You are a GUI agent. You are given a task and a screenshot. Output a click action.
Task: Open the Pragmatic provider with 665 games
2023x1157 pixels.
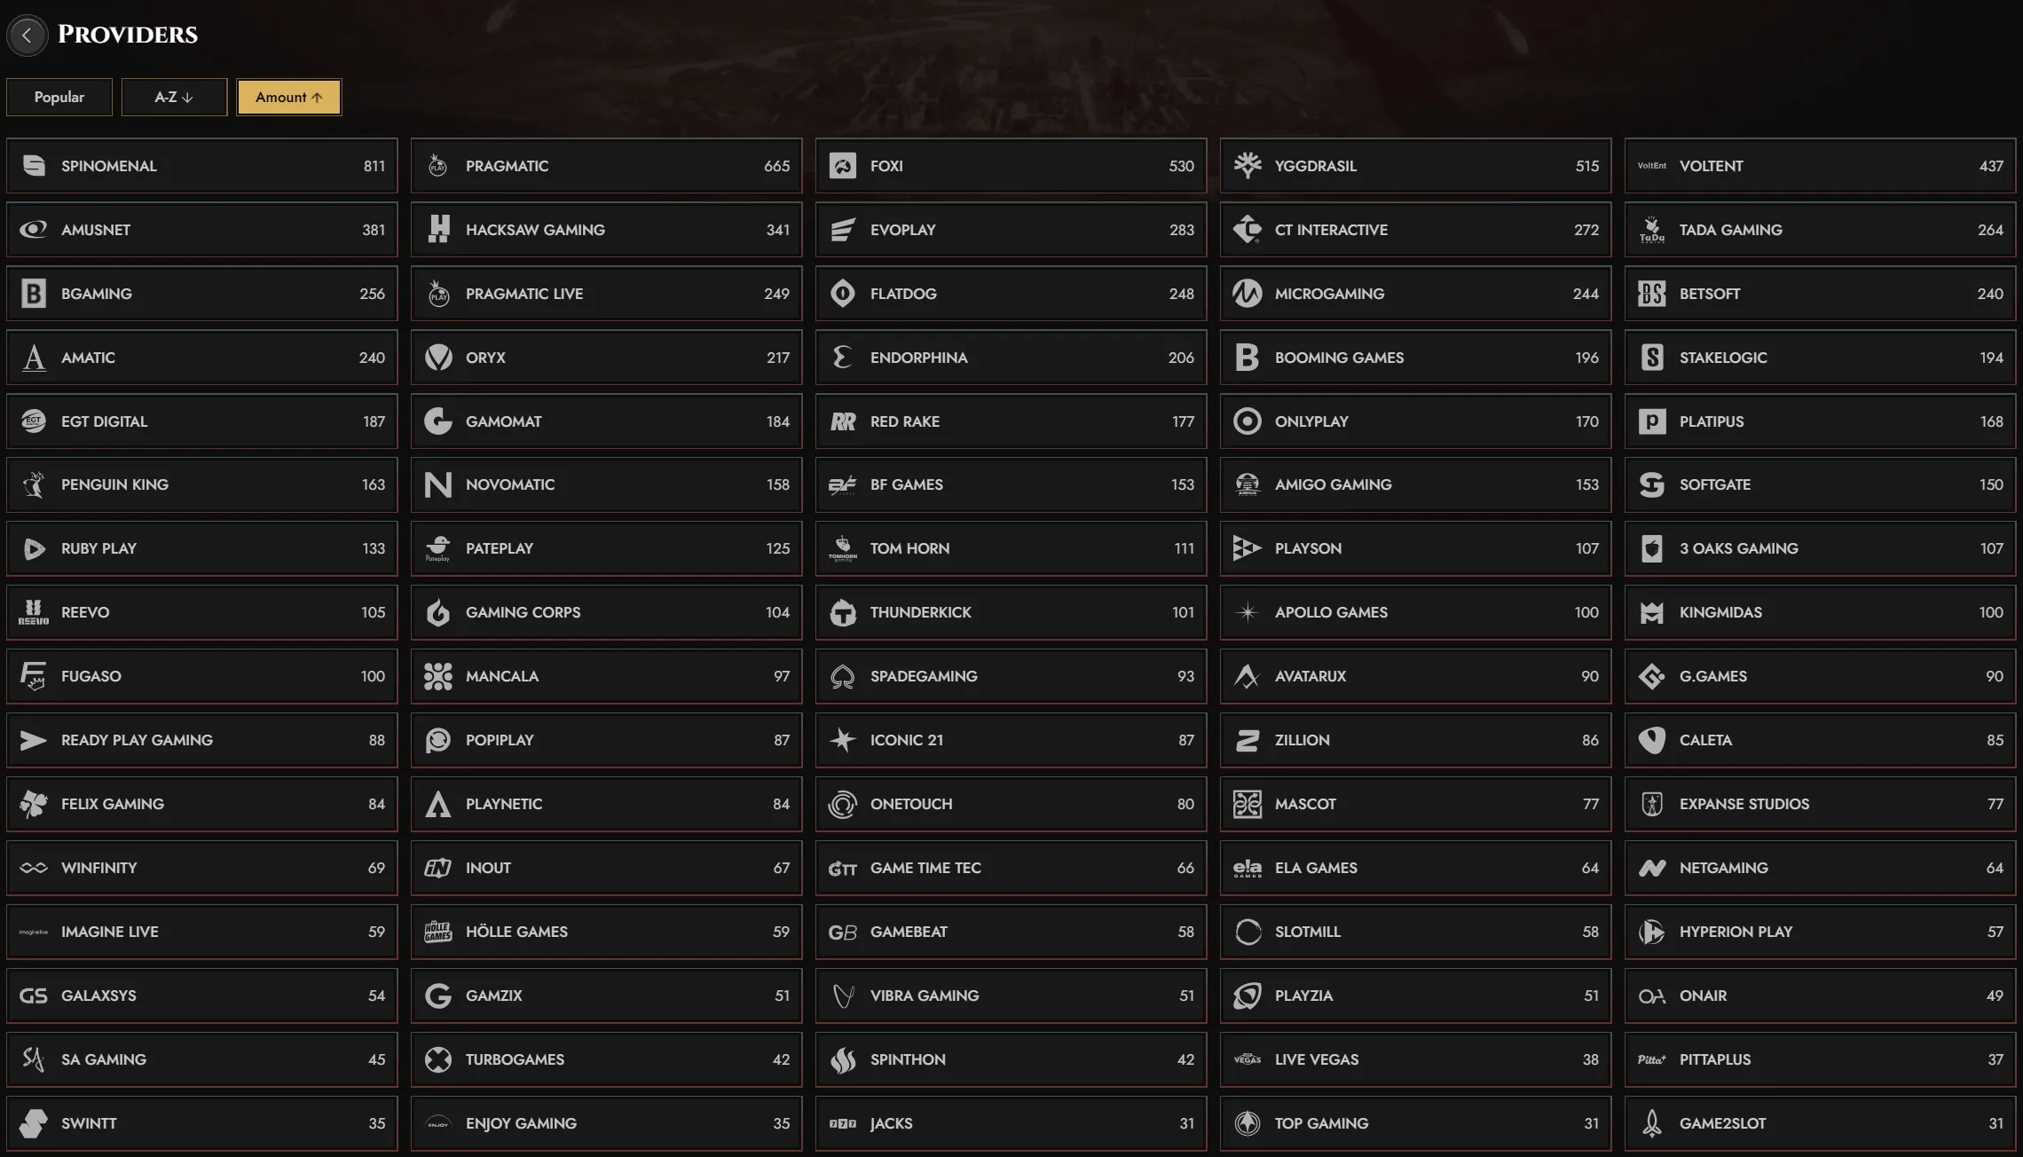pyautogui.click(x=607, y=166)
